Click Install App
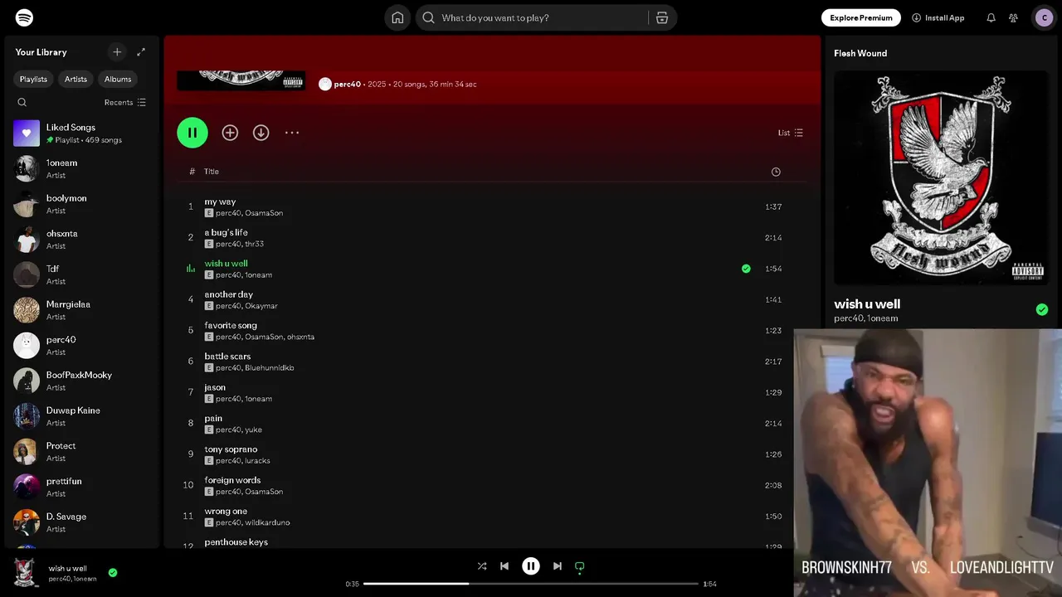The width and height of the screenshot is (1062, 597). tap(938, 17)
